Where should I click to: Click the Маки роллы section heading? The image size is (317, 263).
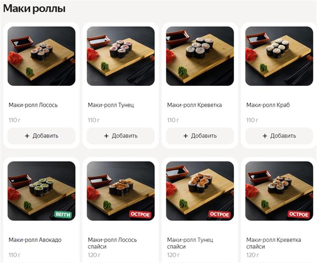point(35,9)
